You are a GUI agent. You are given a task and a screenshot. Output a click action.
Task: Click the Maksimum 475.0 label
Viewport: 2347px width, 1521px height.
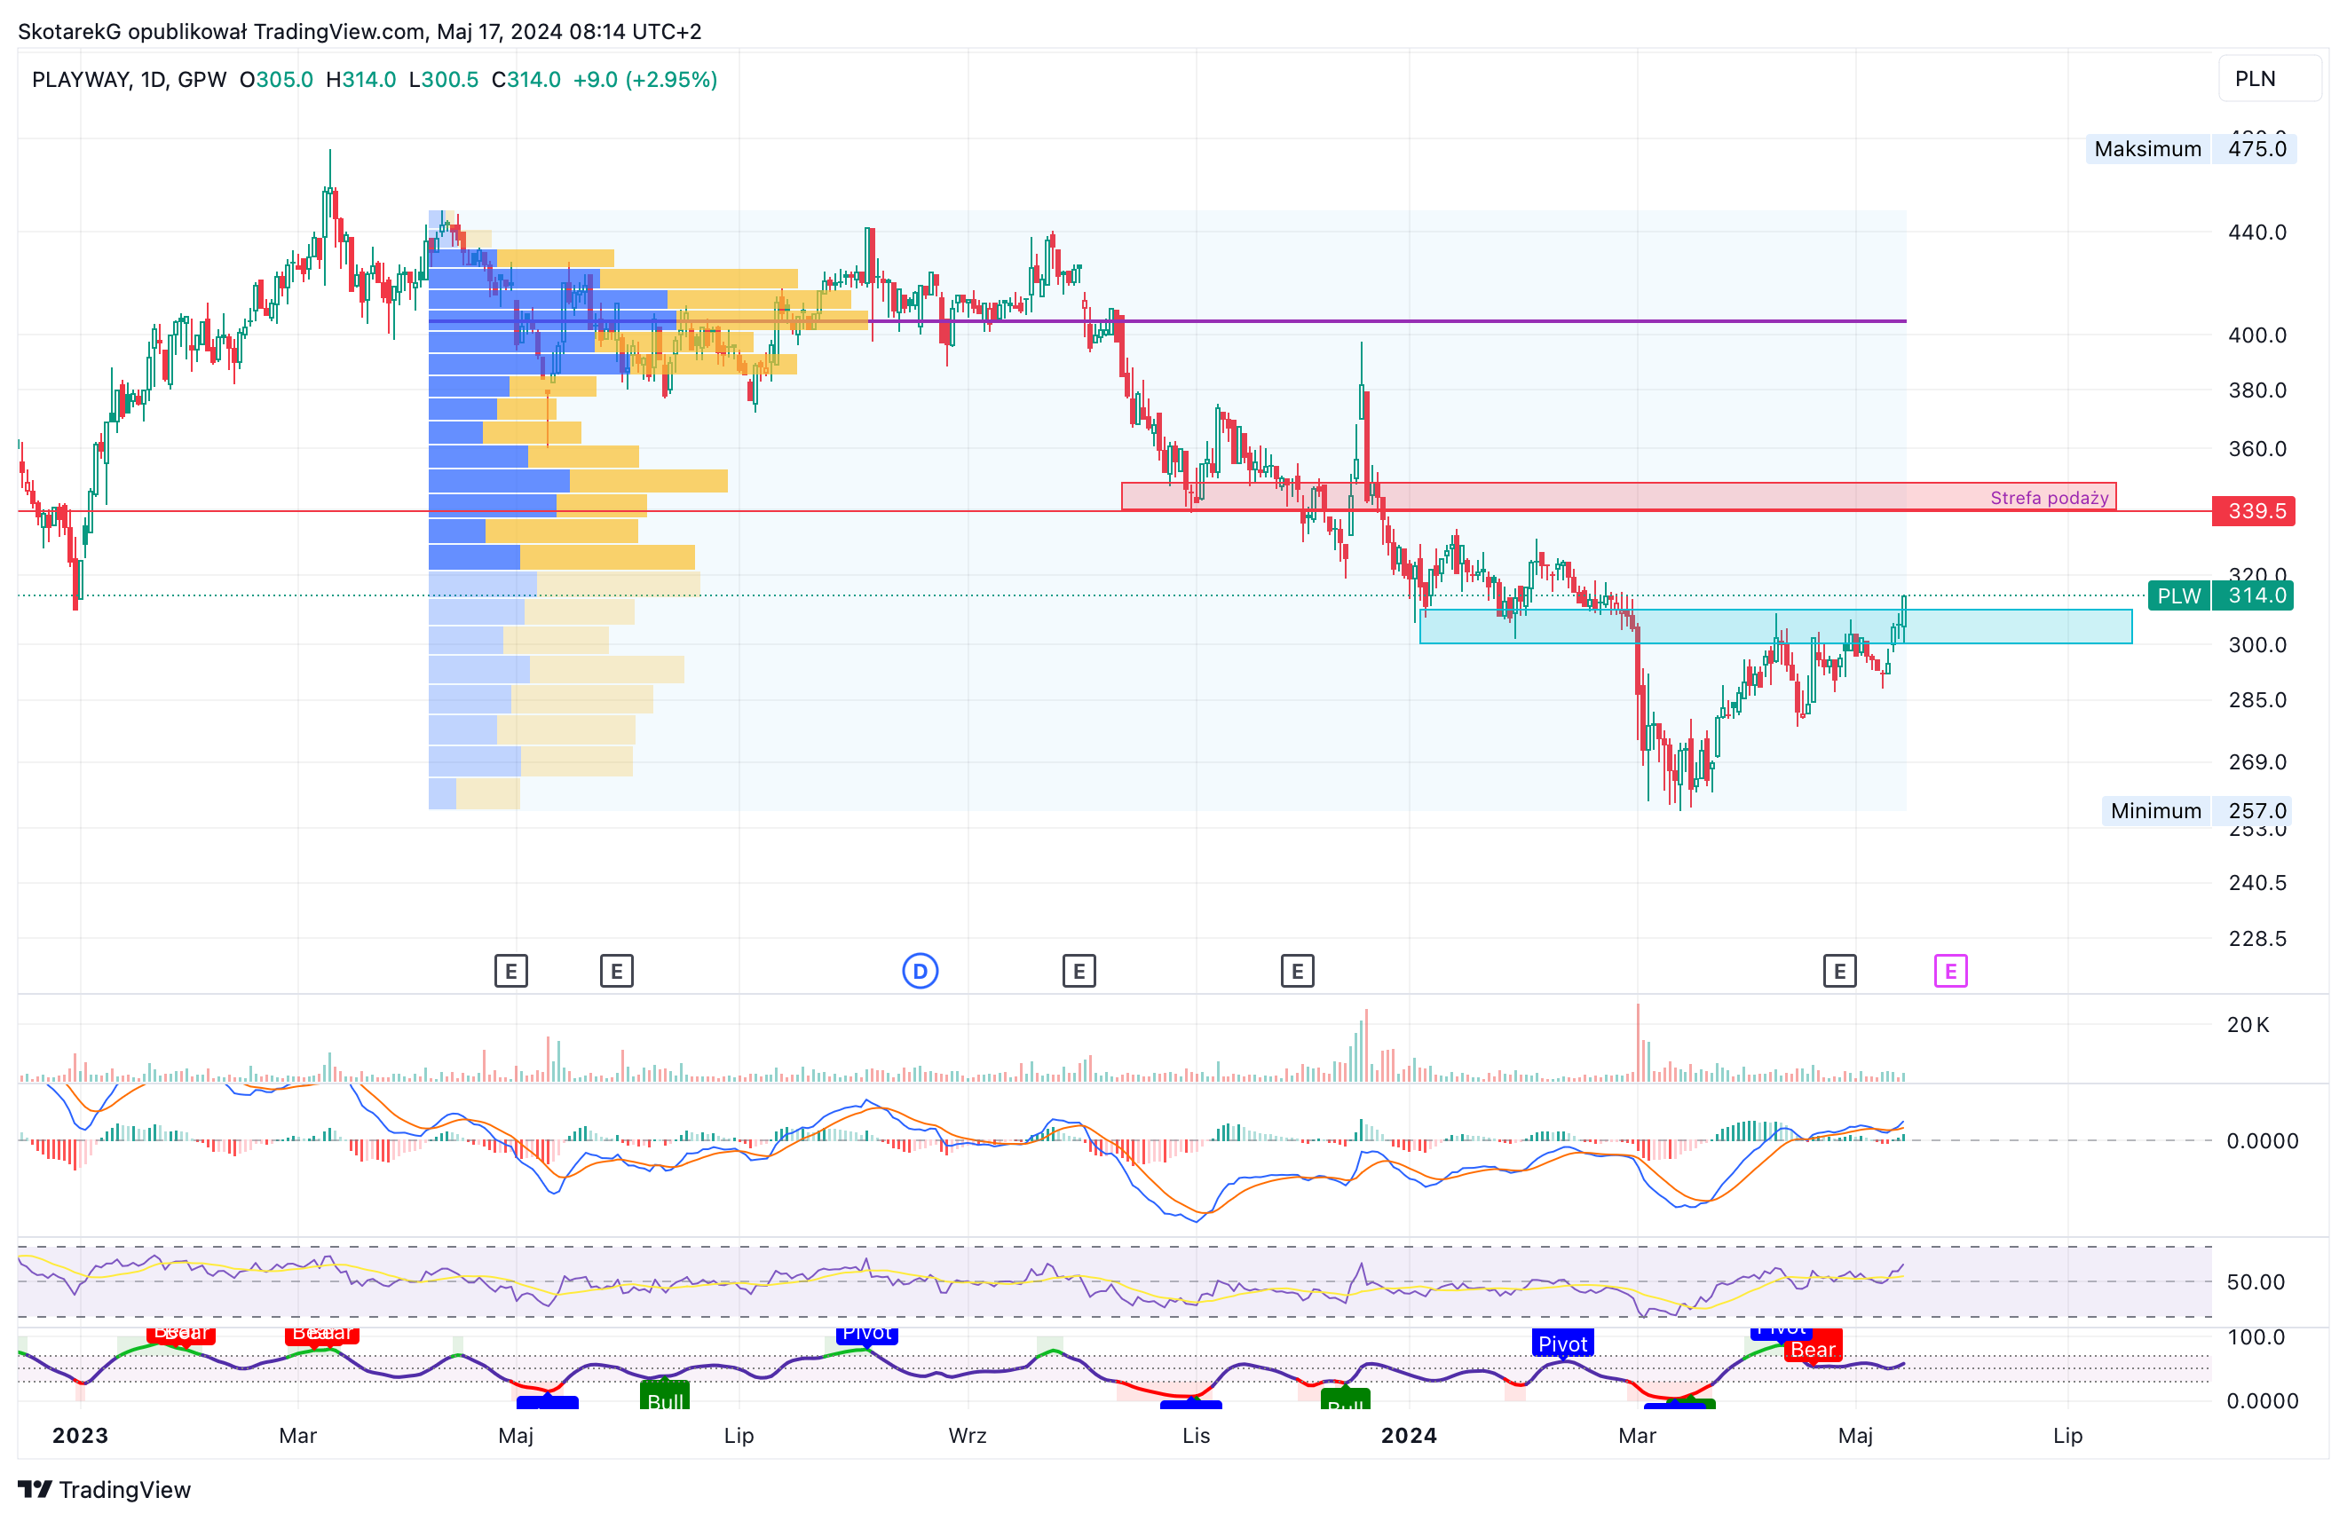(x=2190, y=149)
